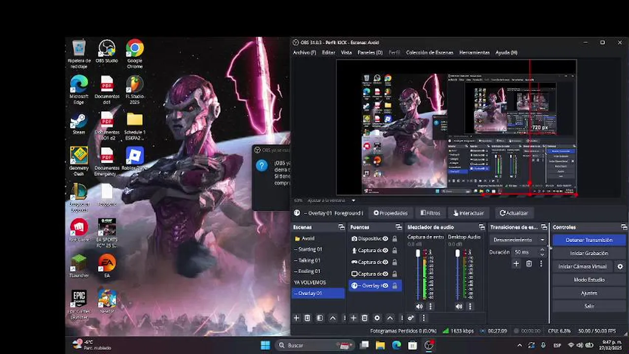Viewport: 629px width, 354px height.
Task: Toggle lock on monitor Captura source
Action: coord(395,274)
